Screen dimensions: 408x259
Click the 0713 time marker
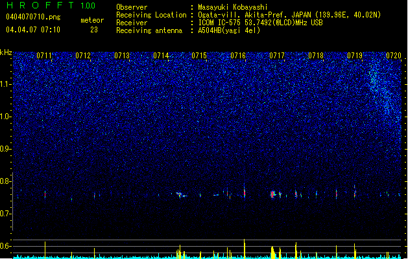122,56
